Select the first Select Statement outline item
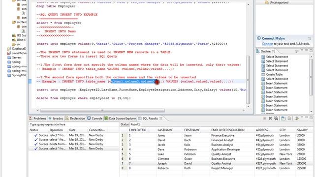The width and height of the screenshot is (315, 177). coord(277,57)
